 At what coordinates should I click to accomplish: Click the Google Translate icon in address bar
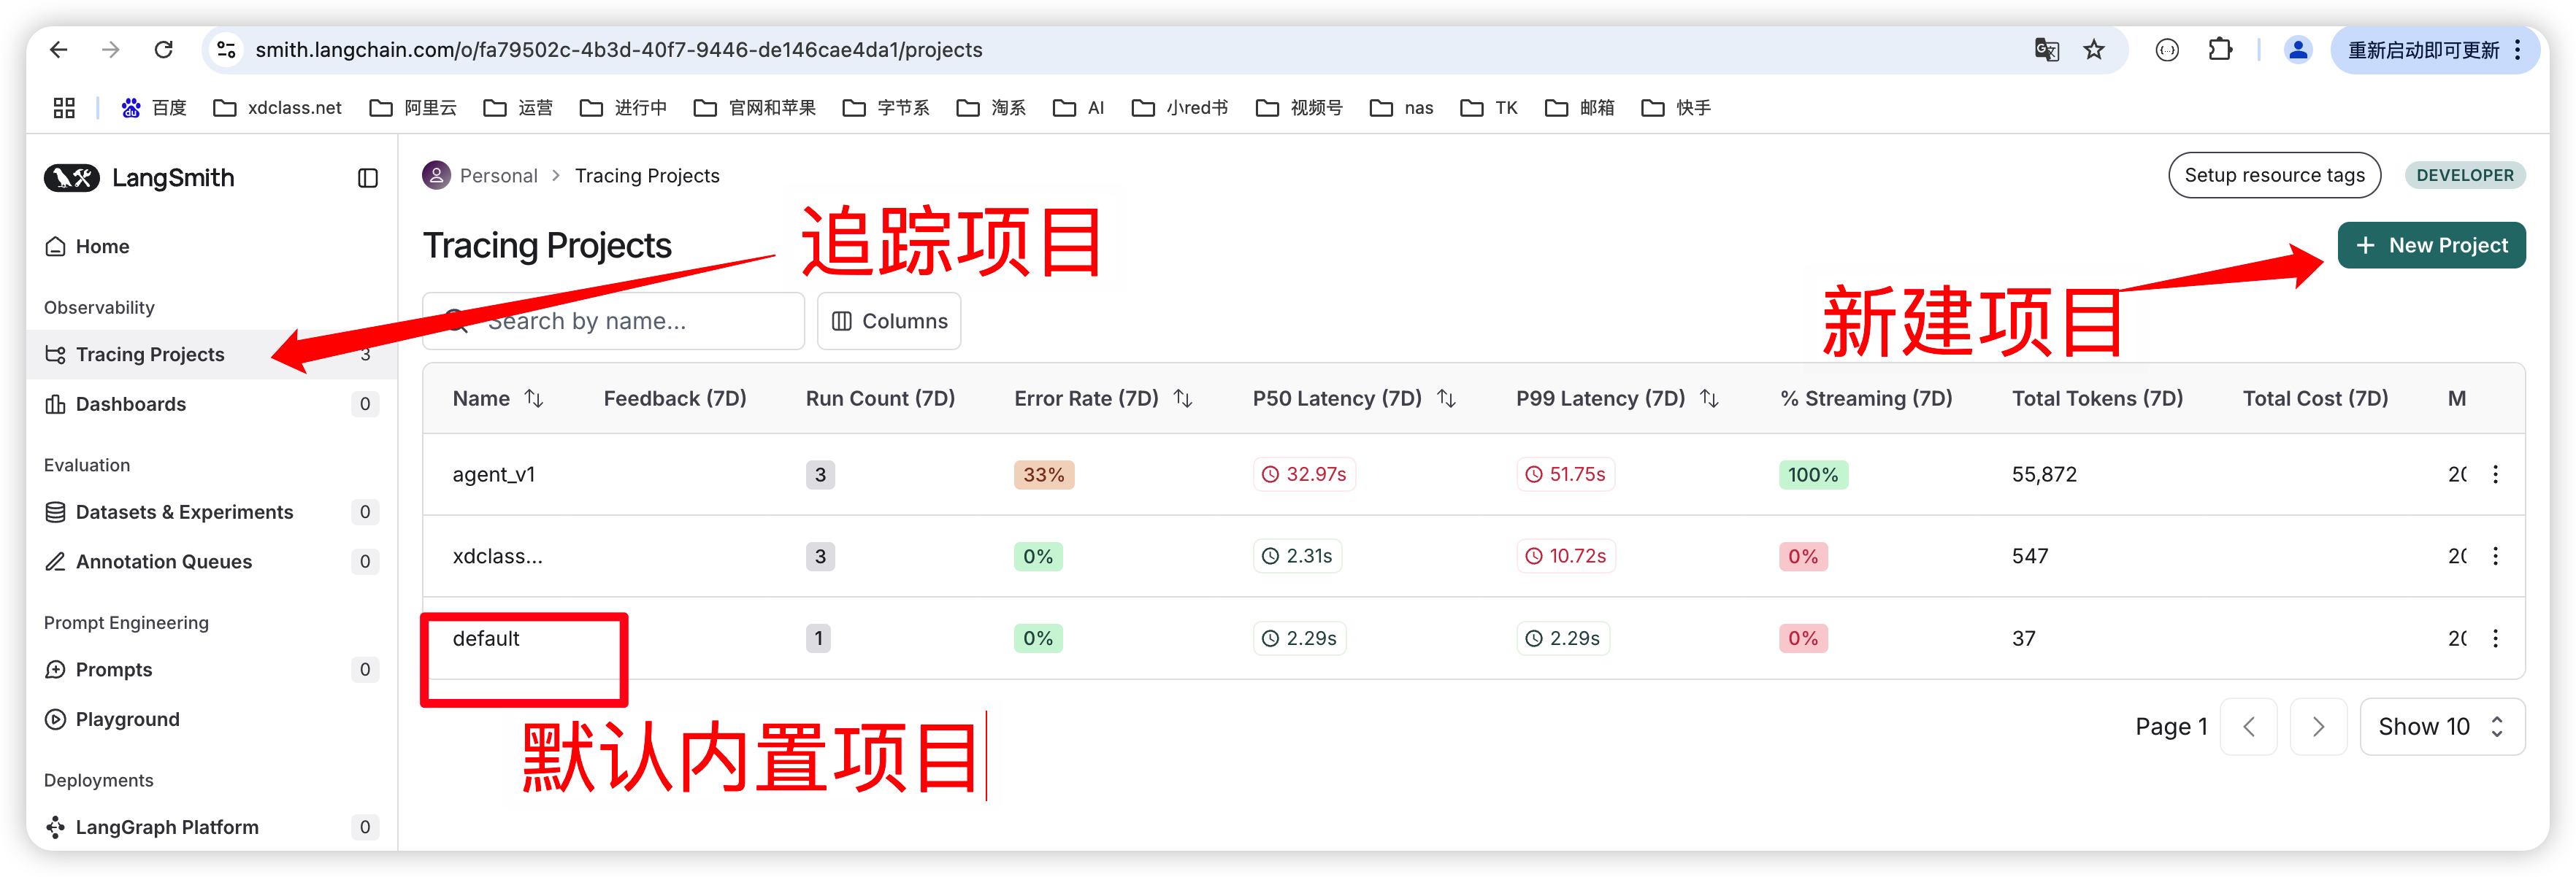coord(2046,50)
